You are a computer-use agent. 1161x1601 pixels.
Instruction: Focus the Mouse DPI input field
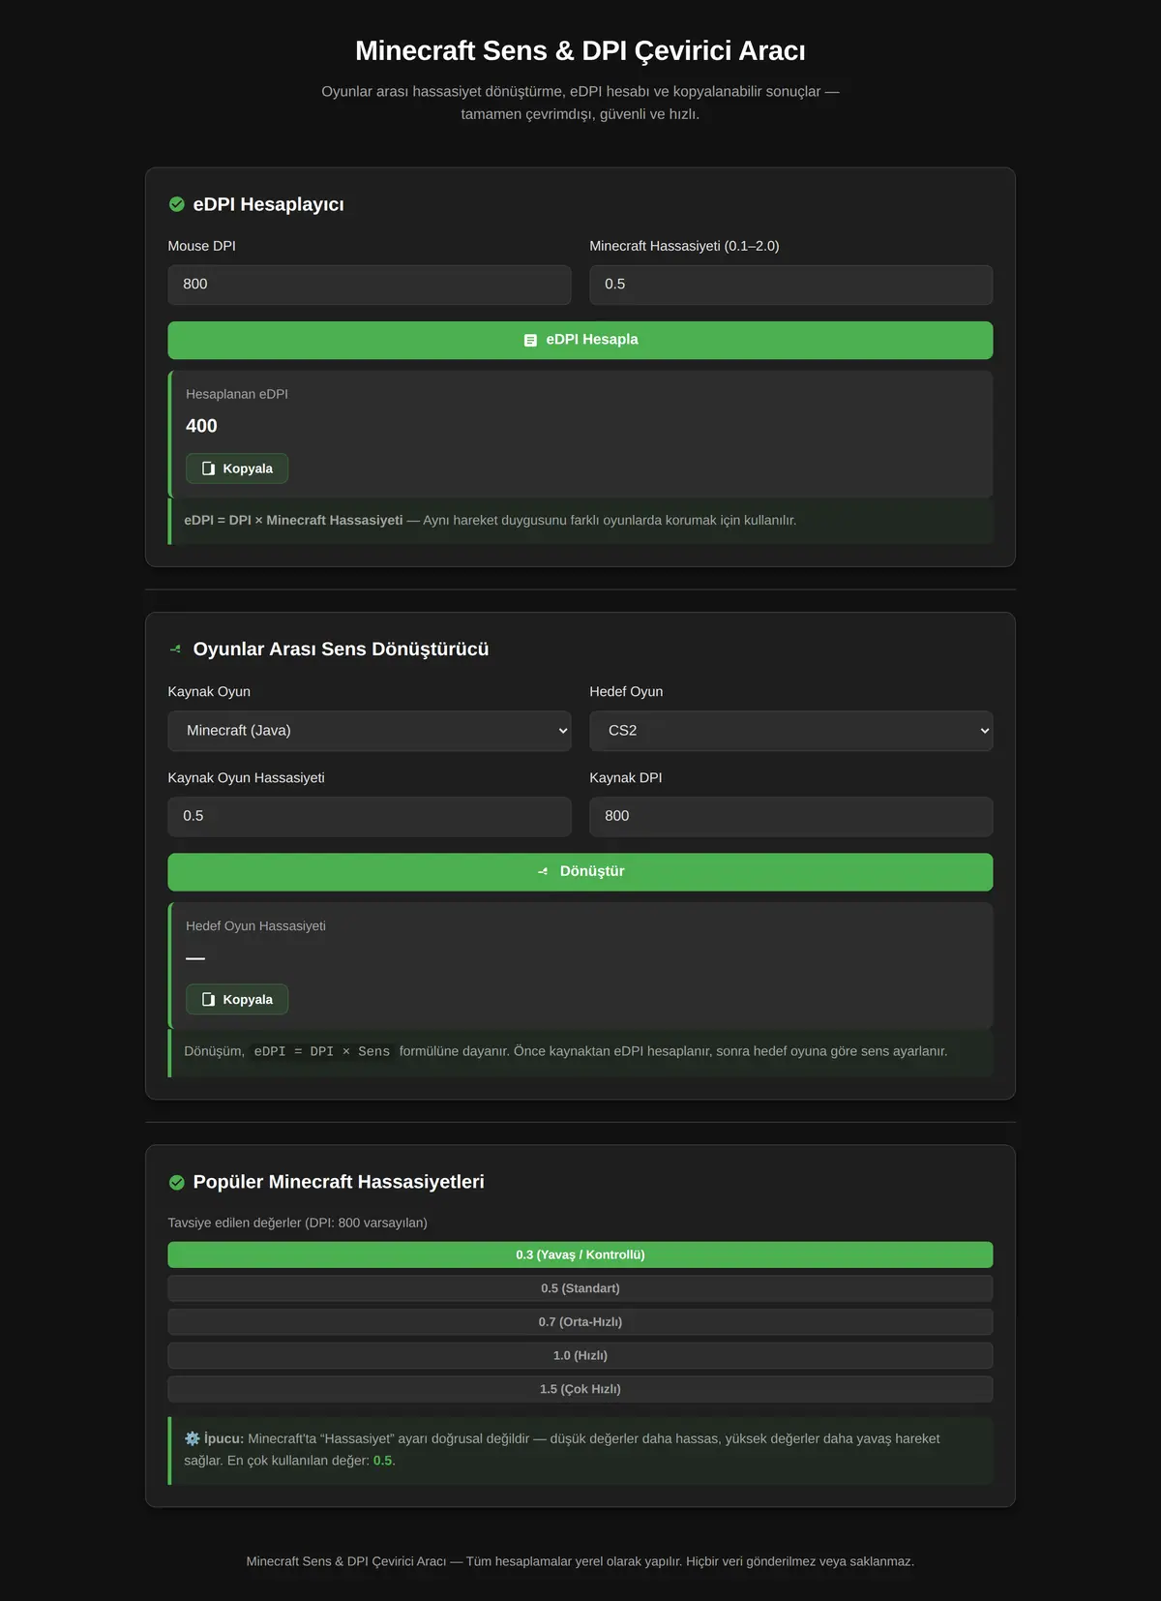370,285
